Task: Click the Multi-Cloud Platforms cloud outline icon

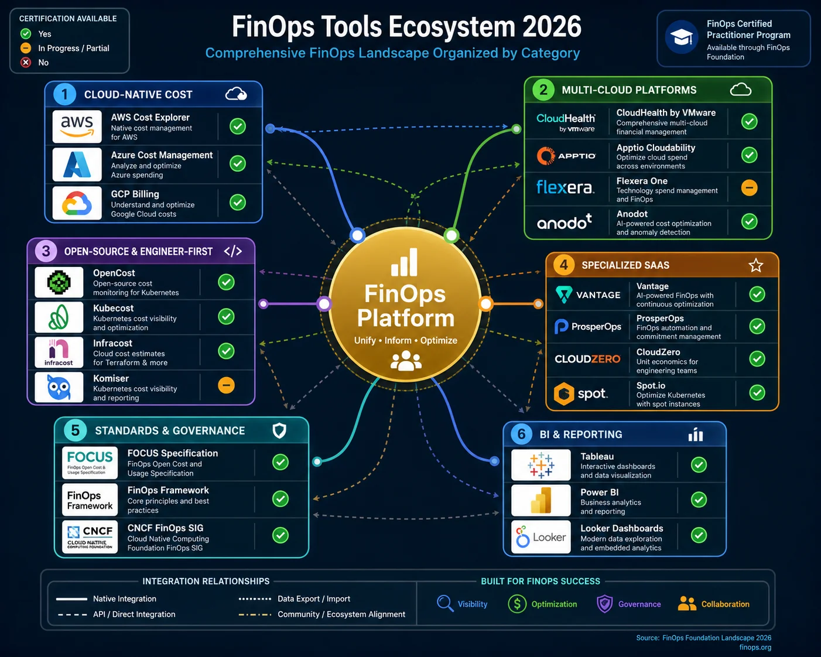Action: [x=741, y=90]
